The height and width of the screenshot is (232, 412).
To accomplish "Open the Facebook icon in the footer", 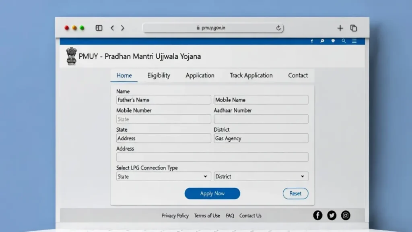I will 318,215.
